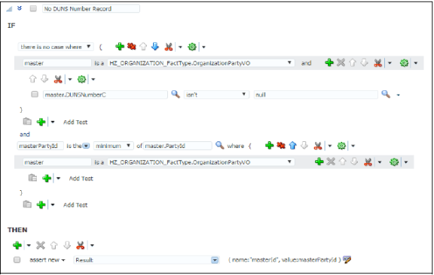Open expression search beside master.DUNSNumberC

point(176,94)
